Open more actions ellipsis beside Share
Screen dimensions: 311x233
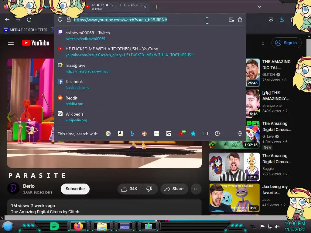coord(196,189)
